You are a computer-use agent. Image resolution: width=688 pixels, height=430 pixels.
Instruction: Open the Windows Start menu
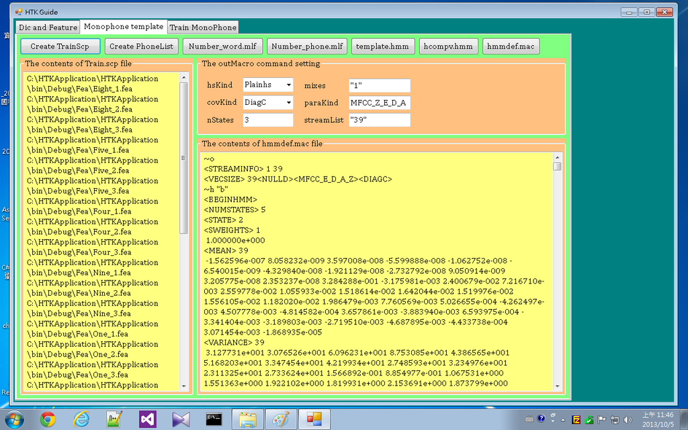point(13,419)
